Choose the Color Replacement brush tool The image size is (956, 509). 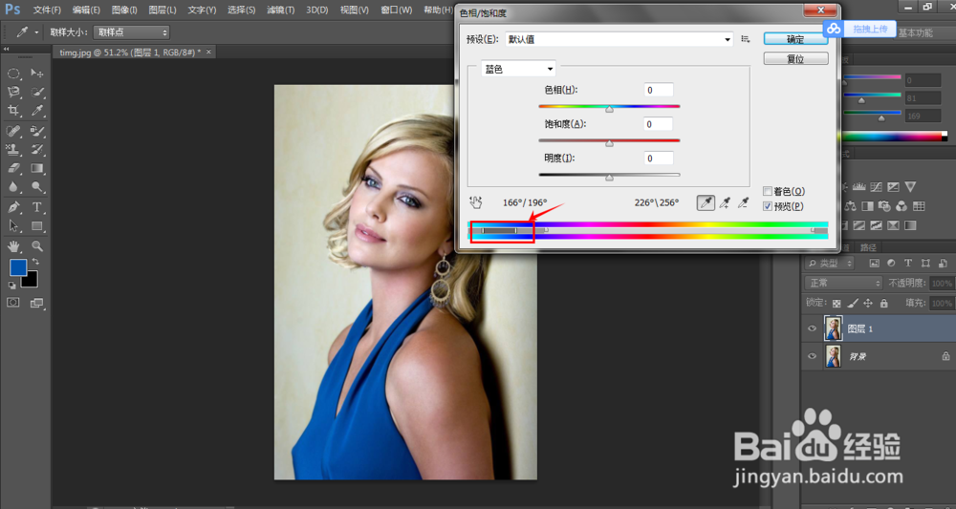click(x=37, y=131)
